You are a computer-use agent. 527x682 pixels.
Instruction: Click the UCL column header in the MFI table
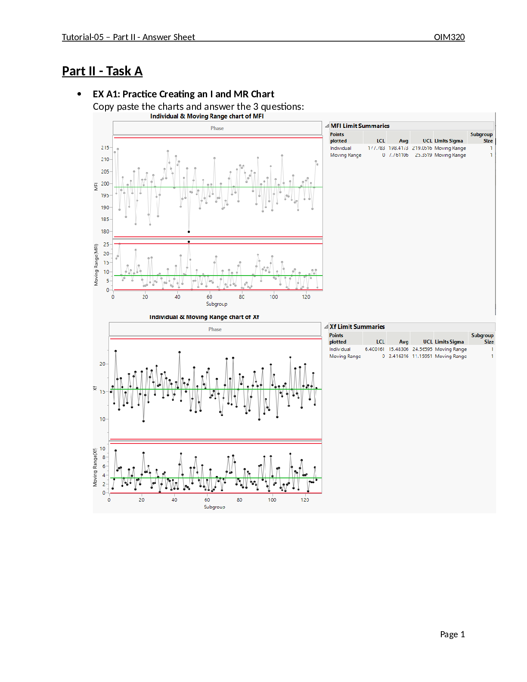[x=427, y=141]
